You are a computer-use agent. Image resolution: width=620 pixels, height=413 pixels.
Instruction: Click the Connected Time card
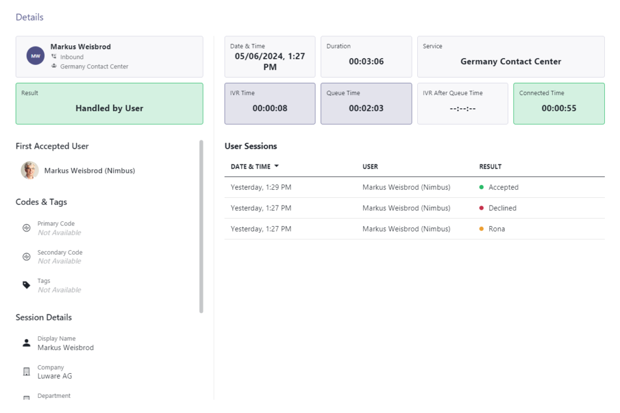[558, 103]
